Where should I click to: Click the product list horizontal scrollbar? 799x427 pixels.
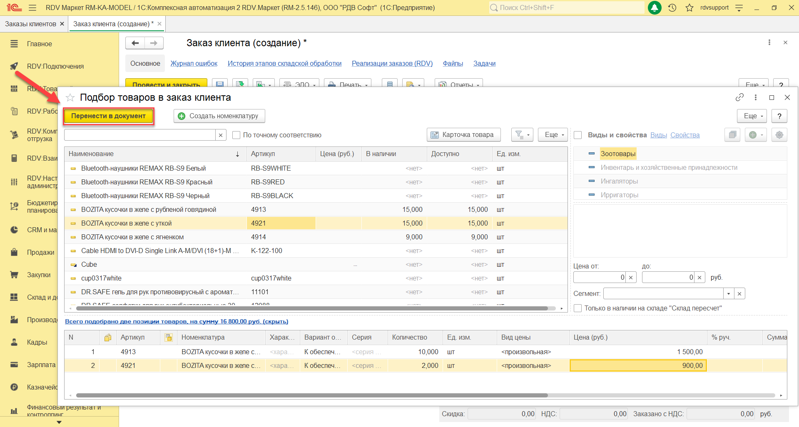[x=311, y=309]
